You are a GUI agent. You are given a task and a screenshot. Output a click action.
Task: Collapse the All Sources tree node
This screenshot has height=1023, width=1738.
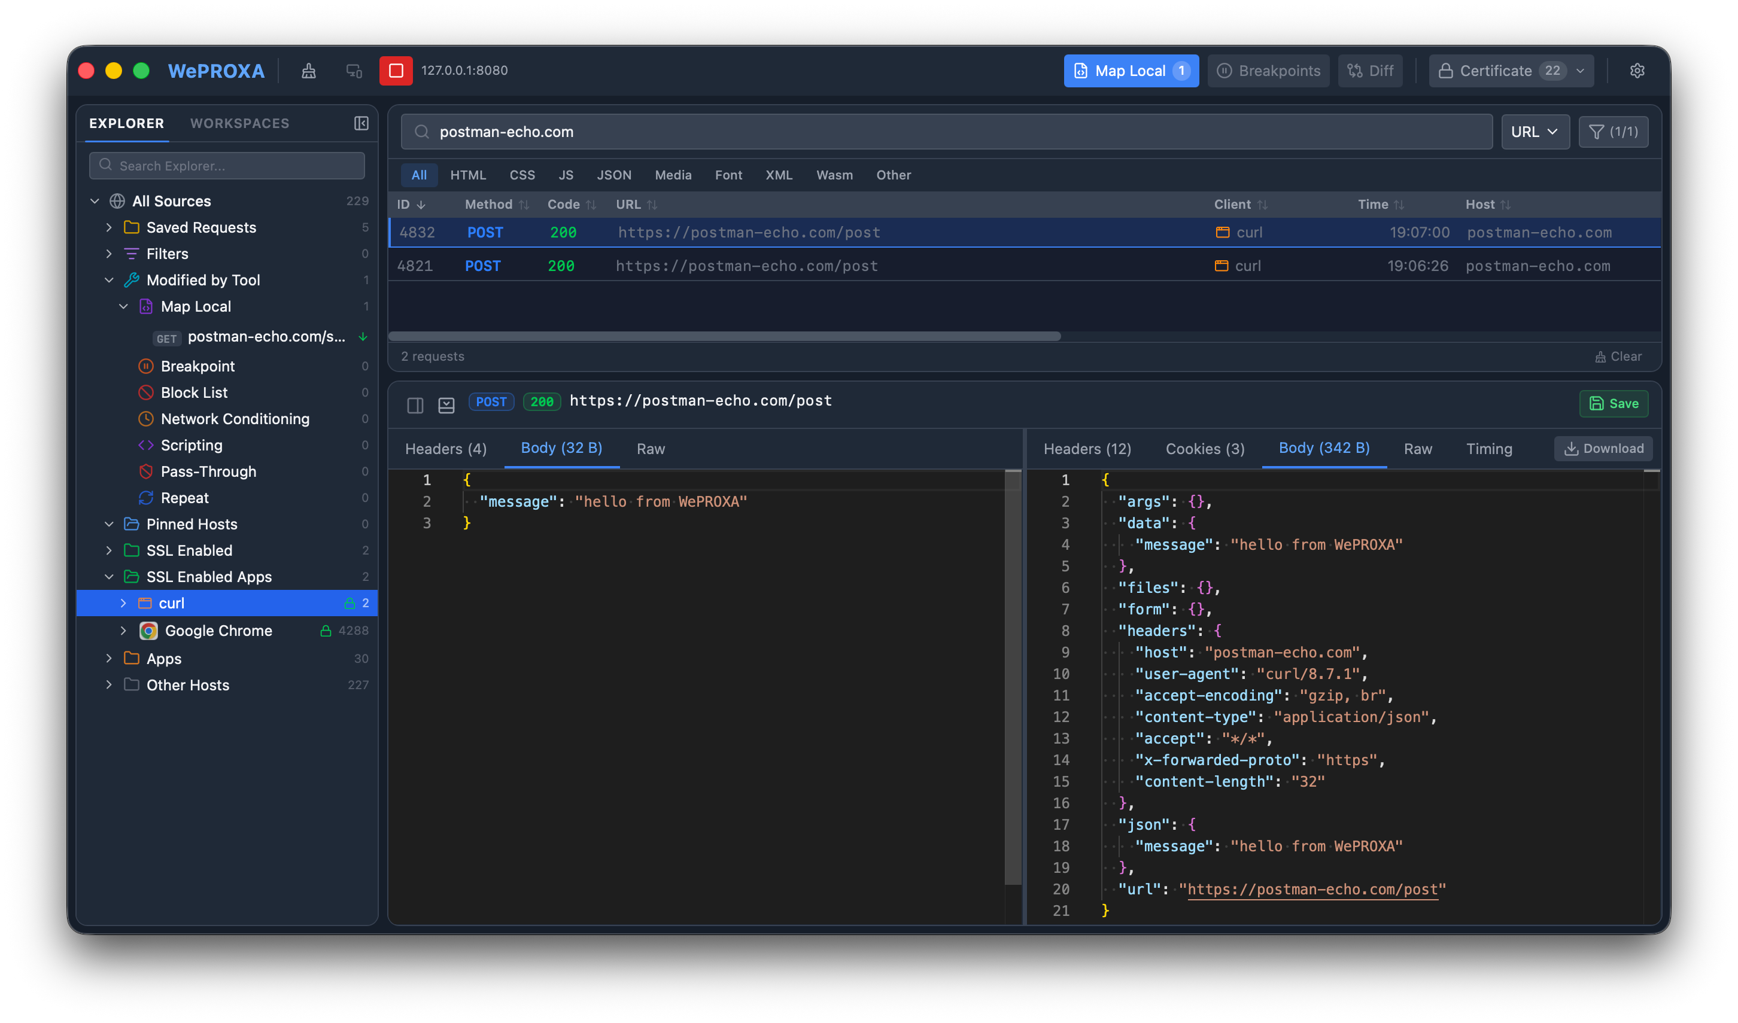pyautogui.click(x=95, y=201)
